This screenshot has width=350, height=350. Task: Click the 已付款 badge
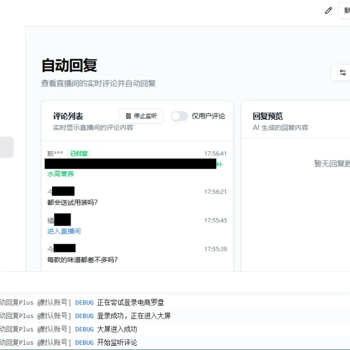pos(79,154)
